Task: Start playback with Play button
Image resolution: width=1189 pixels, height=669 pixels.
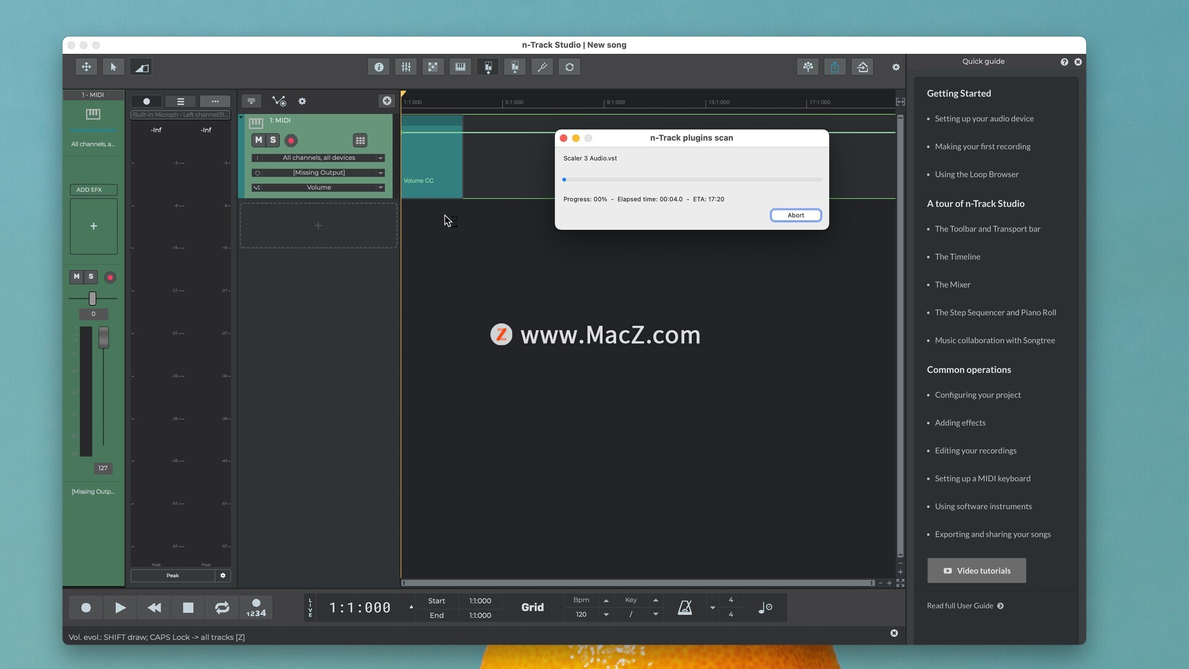Action: coord(120,608)
